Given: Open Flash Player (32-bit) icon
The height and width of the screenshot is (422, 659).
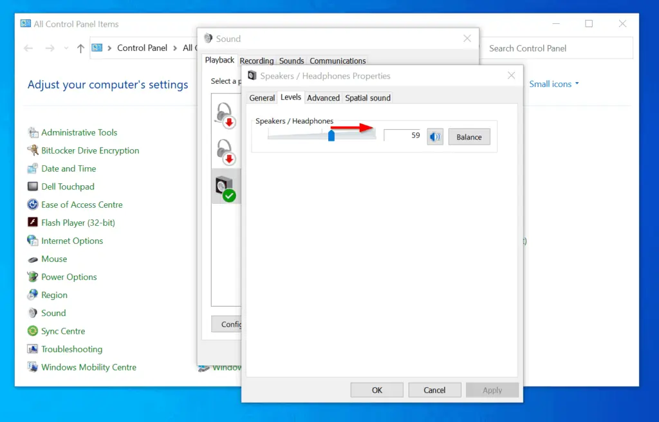Looking at the screenshot, I should (x=33, y=223).
